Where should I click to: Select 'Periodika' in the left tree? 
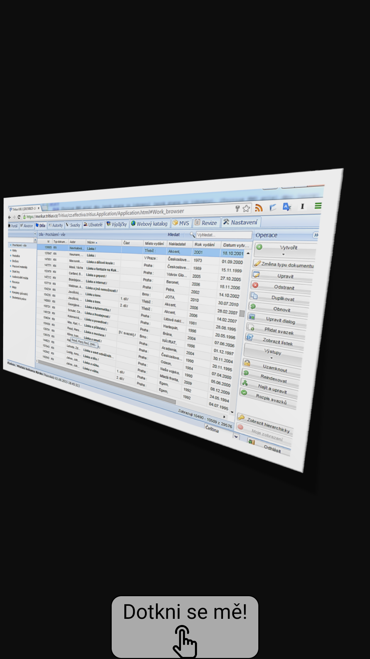point(16,256)
